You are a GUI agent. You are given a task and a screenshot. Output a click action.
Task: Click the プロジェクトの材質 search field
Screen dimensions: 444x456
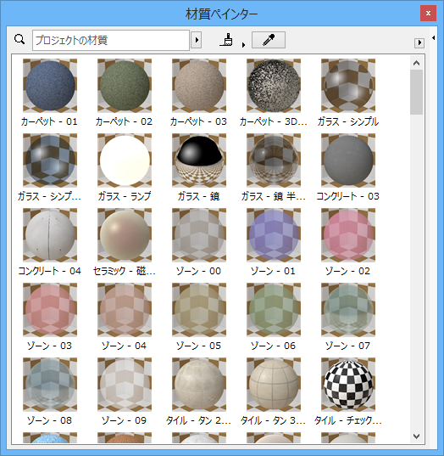pos(111,40)
